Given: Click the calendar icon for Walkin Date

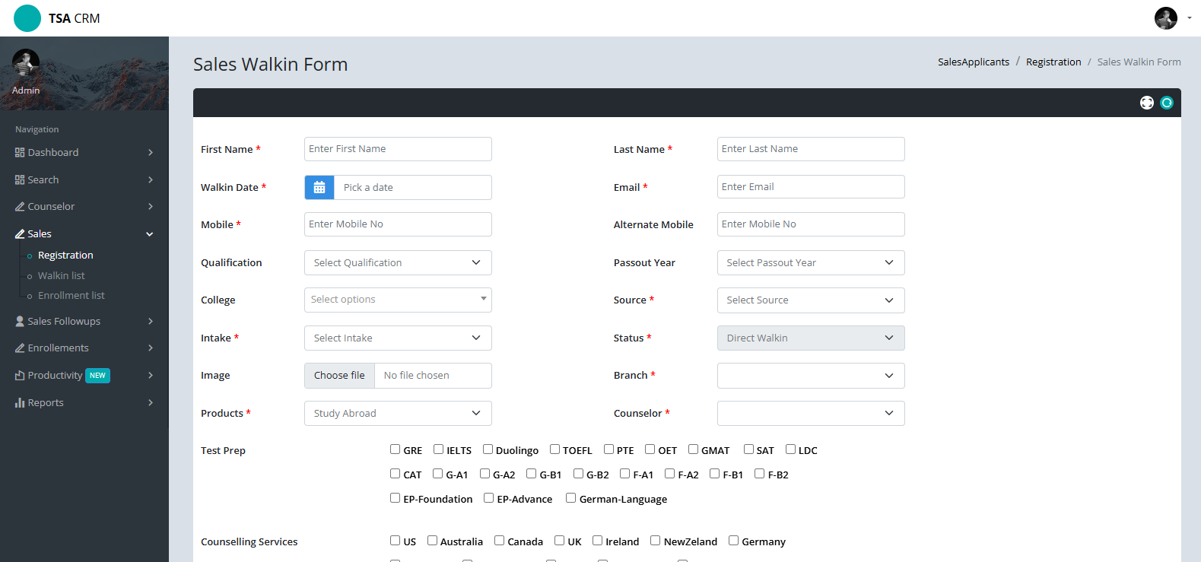Looking at the screenshot, I should [x=319, y=187].
